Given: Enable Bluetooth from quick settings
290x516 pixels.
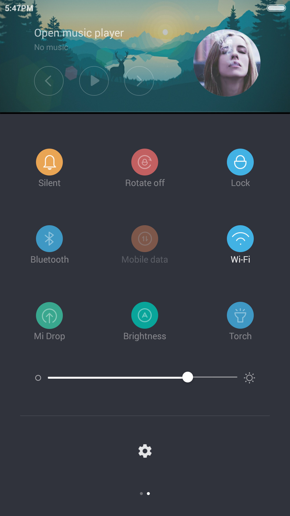Looking at the screenshot, I should [49, 239].
